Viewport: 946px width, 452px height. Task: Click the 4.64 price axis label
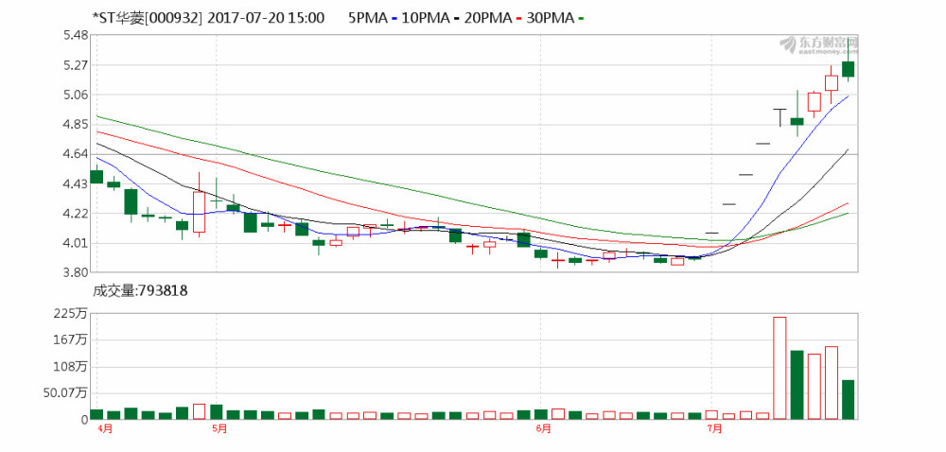pos(76,155)
